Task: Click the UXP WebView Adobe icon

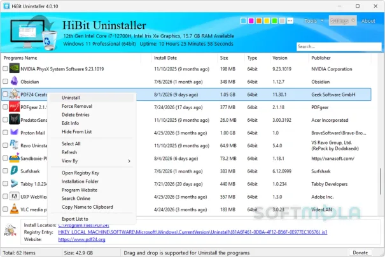Action: [14, 196]
